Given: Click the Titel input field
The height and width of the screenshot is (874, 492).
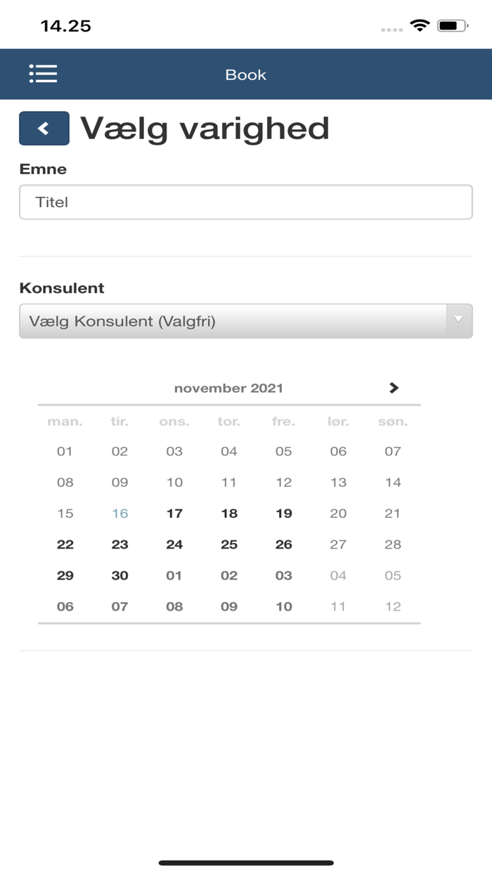Looking at the screenshot, I should (x=246, y=202).
